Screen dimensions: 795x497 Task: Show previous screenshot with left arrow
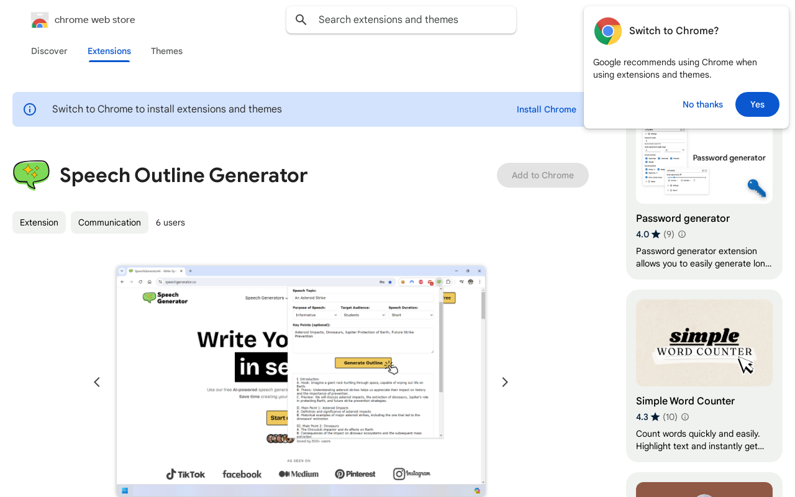tap(97, 382)
